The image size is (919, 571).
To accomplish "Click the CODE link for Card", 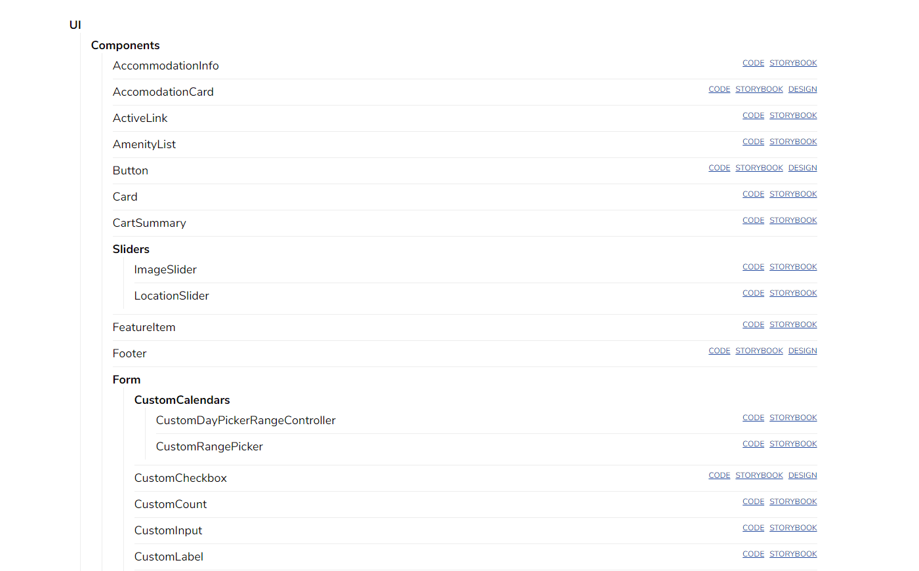I will 753,194.
